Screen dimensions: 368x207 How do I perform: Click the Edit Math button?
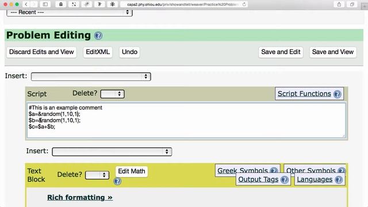tap(132, 171)
